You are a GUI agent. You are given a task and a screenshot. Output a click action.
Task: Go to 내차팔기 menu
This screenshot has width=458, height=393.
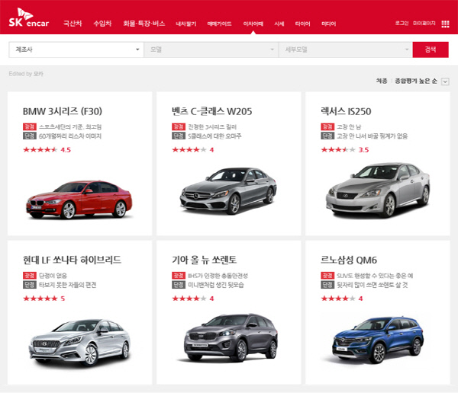click(x=186, y=24)
